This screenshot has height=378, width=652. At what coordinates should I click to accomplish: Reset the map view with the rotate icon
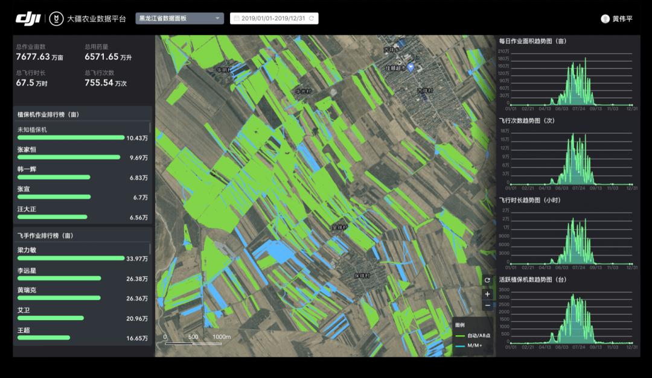click(487, 280)
